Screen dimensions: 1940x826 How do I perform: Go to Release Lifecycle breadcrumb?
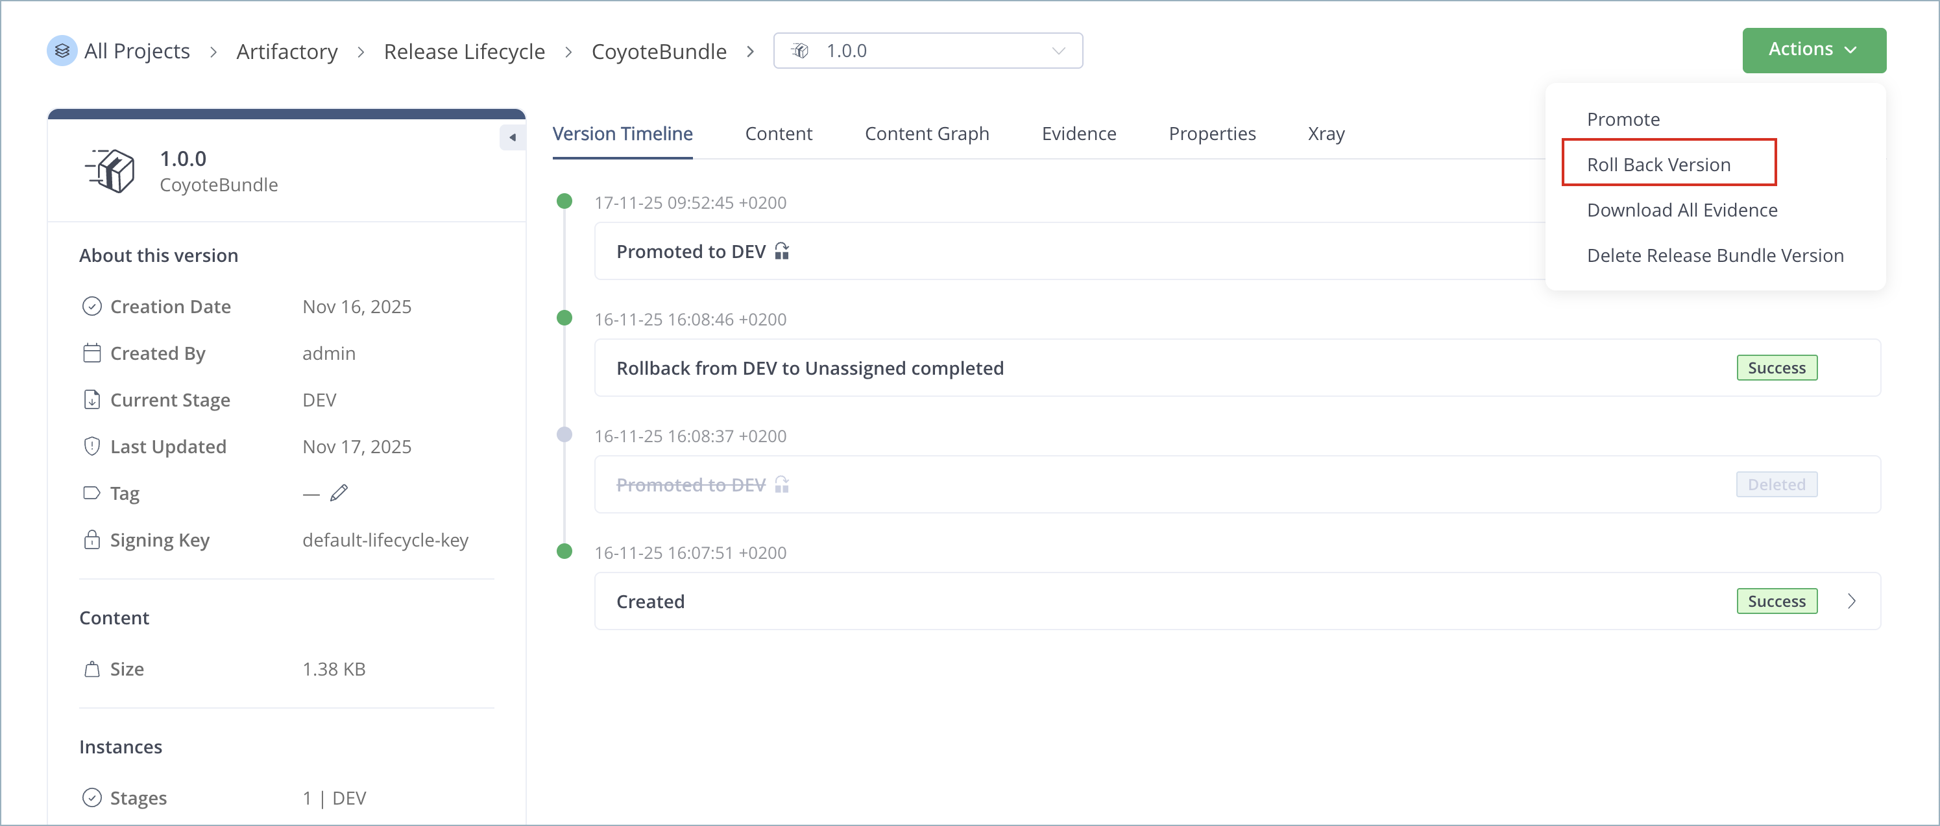[464, 51]
